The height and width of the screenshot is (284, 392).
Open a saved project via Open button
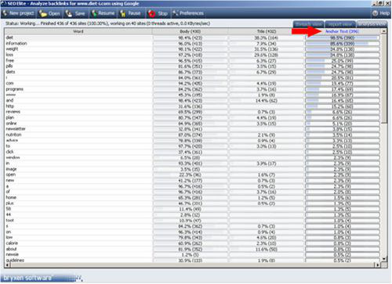pos(50,13)
